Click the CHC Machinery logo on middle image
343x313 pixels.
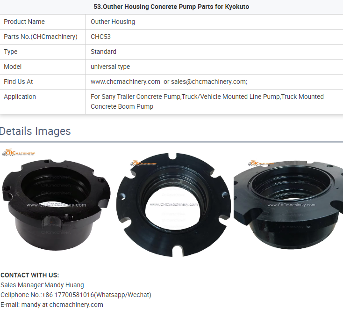143,163
